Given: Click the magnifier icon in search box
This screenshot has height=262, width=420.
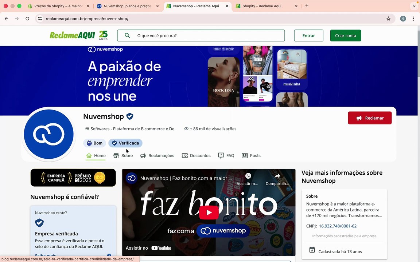Looking at the screenshot, I should (x=127, y=36).
